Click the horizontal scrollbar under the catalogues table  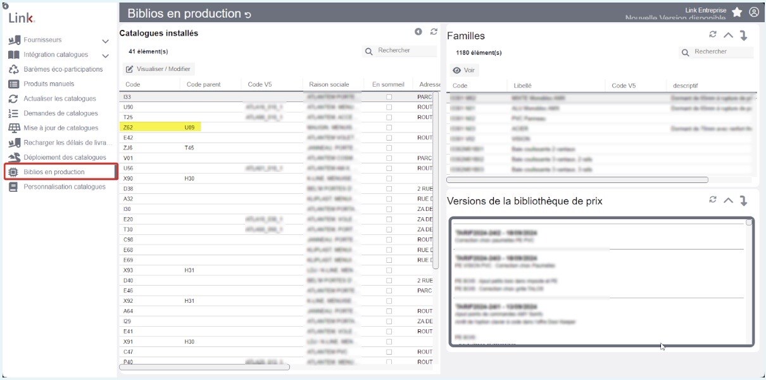pyautogui.click(x=204, y=367)
